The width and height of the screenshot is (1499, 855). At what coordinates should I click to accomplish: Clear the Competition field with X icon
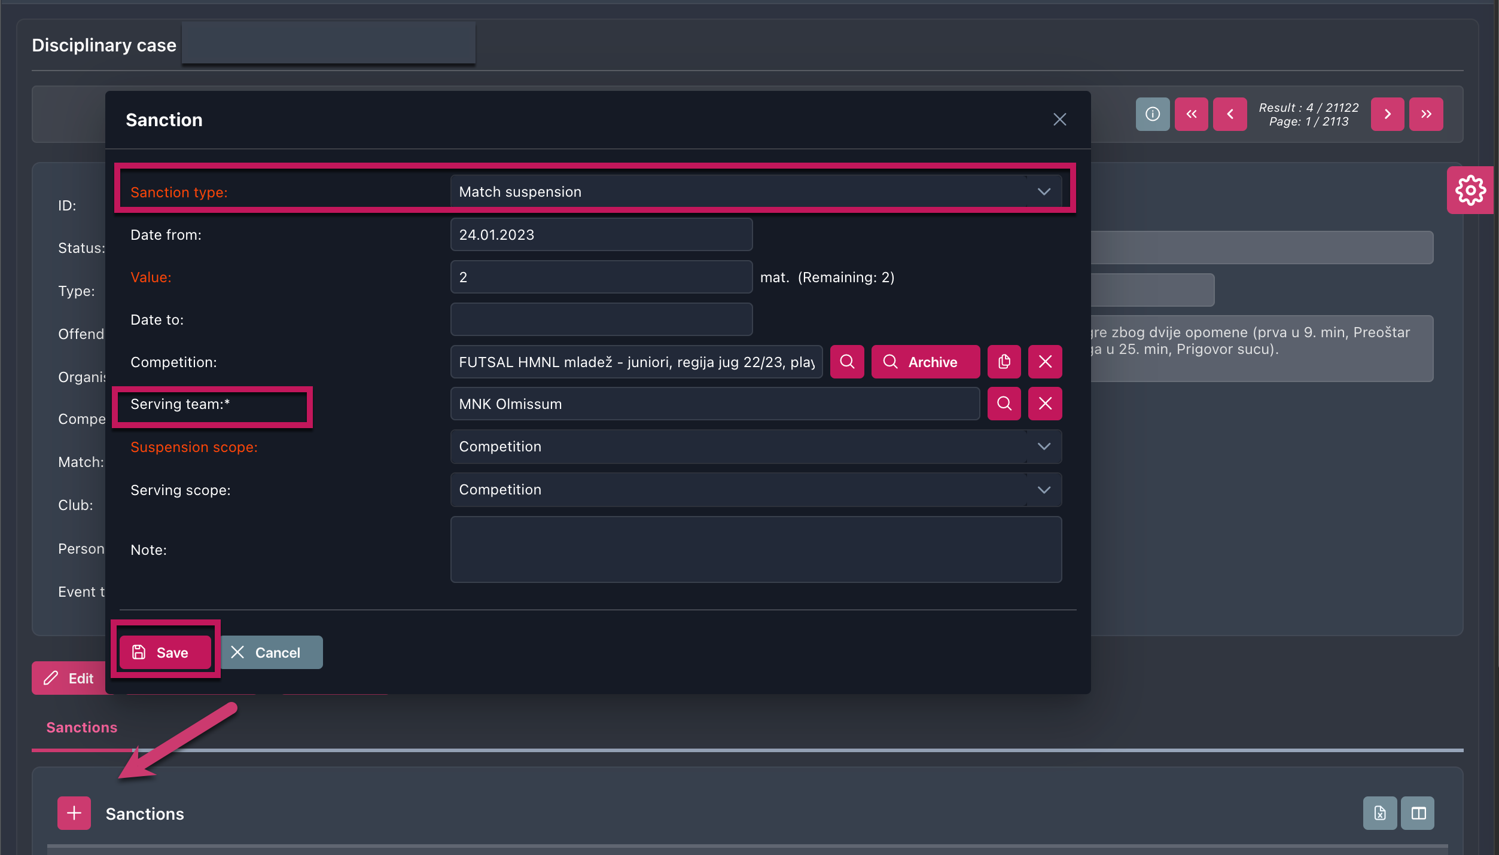1045,362
